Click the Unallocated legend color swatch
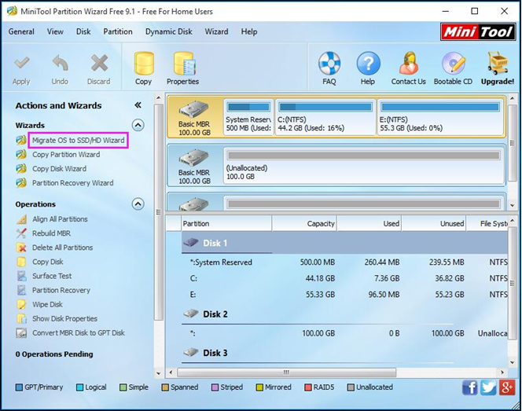This screenshot has width=522, height=411. click(351, 387)
